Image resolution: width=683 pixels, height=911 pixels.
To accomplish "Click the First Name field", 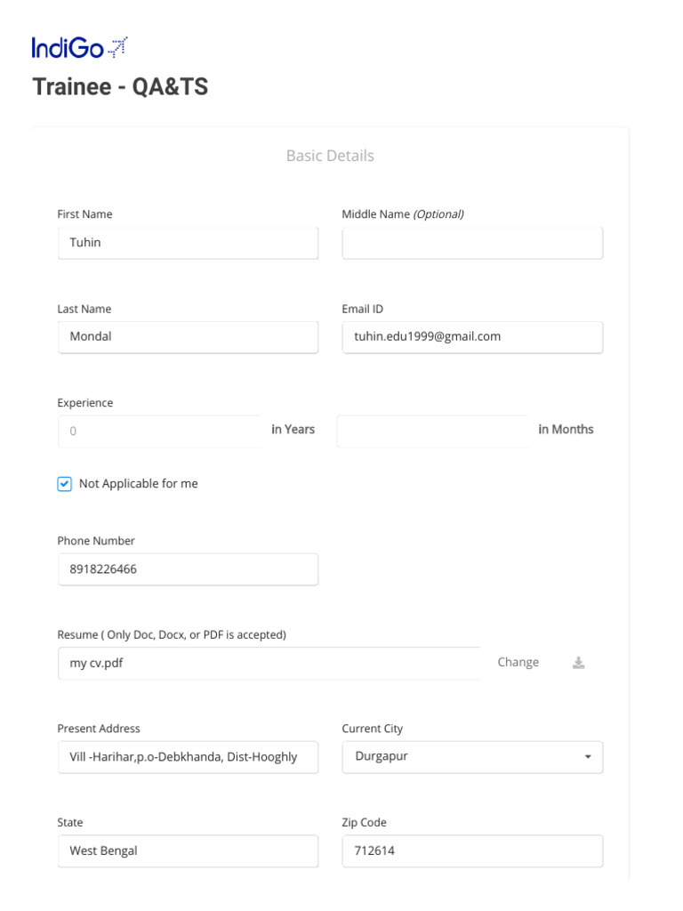I will pos(188,243).
